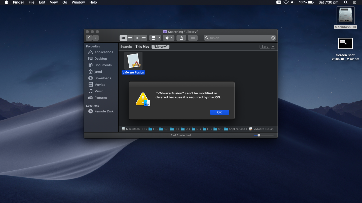Select the VMware Fusion file icon

(x=133, y=61)
